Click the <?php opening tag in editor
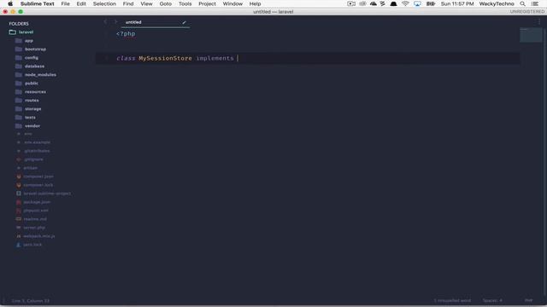This screenshot has height=307, width=547. click(126, 34)
